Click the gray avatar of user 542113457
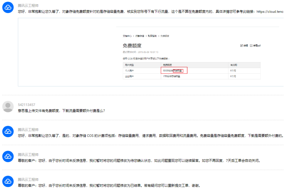Viewport: 289px width, 189px height. click(x=8, y=106)
